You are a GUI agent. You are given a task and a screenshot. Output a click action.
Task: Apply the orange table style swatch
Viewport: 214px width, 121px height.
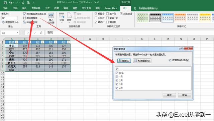[180, 18]
